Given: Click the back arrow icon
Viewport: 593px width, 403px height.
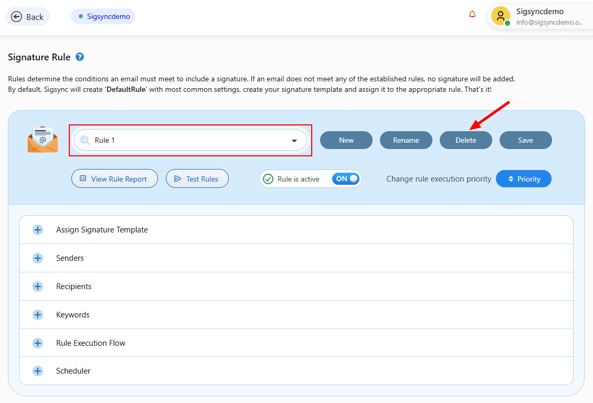Looking at the screenshot, I should click(x=16, y=17).
